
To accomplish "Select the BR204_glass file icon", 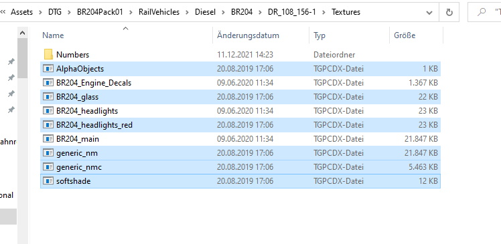I will coord(48,97).
